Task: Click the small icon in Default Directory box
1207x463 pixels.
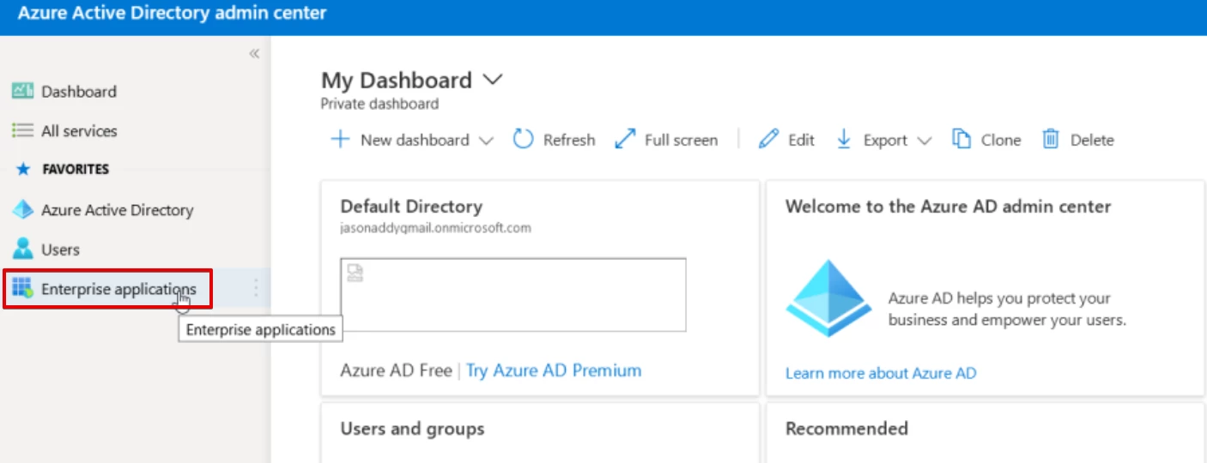Action: (355, 273)
